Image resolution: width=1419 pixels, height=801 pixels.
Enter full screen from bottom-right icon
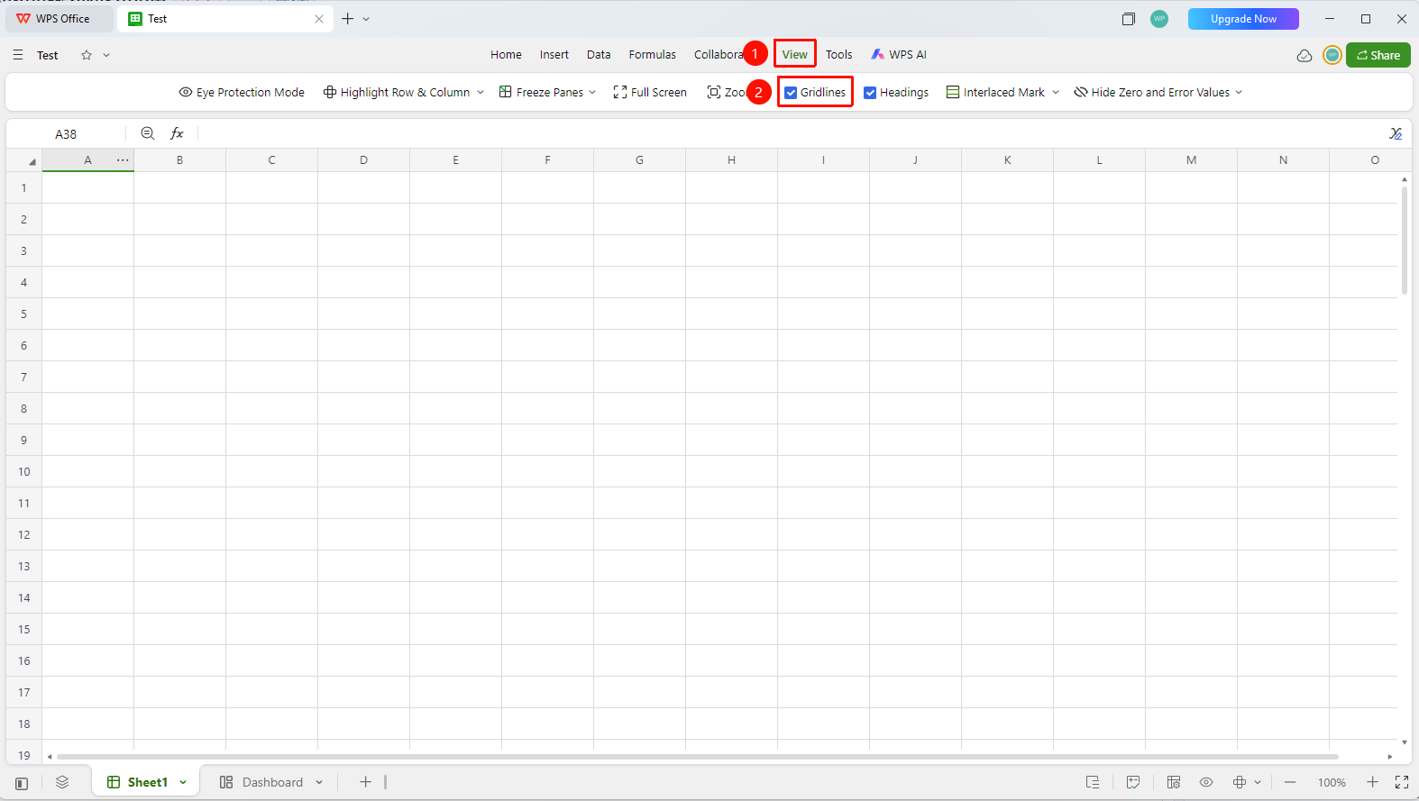point(1402,782)
